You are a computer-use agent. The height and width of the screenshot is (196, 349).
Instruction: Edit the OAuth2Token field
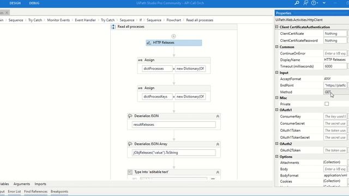click(x=335, y=150)
